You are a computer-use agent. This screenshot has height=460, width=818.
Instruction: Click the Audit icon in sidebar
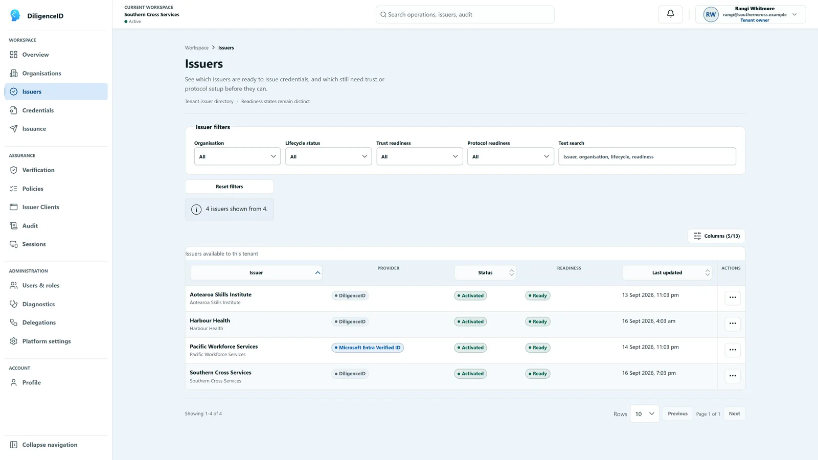14,225
